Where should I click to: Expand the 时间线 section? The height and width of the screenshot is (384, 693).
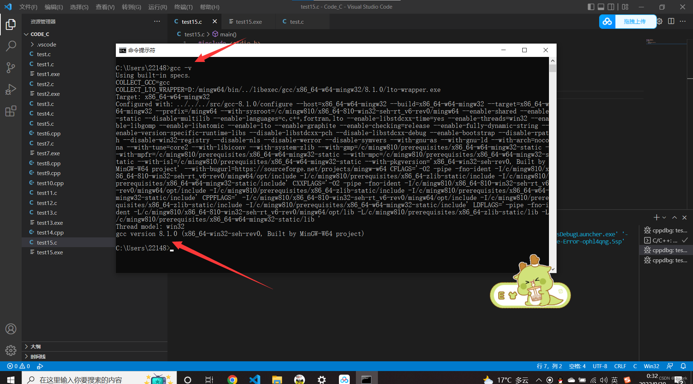[35, 356]
